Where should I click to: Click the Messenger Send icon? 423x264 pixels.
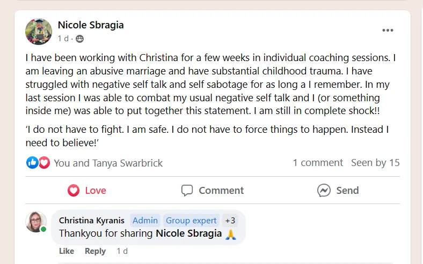tap(324, 190)
